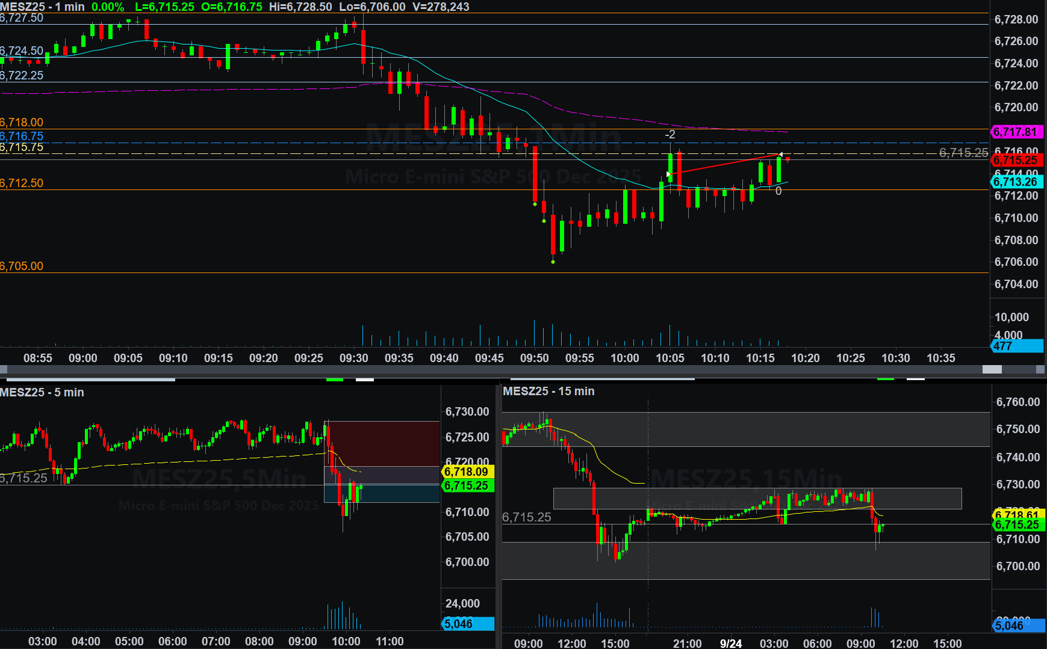Image resolution: width=1047 pixels, height=649 pixels.
Task: Select the magenta 6,717.81 price tag
Action: [x=1015, y=132]
